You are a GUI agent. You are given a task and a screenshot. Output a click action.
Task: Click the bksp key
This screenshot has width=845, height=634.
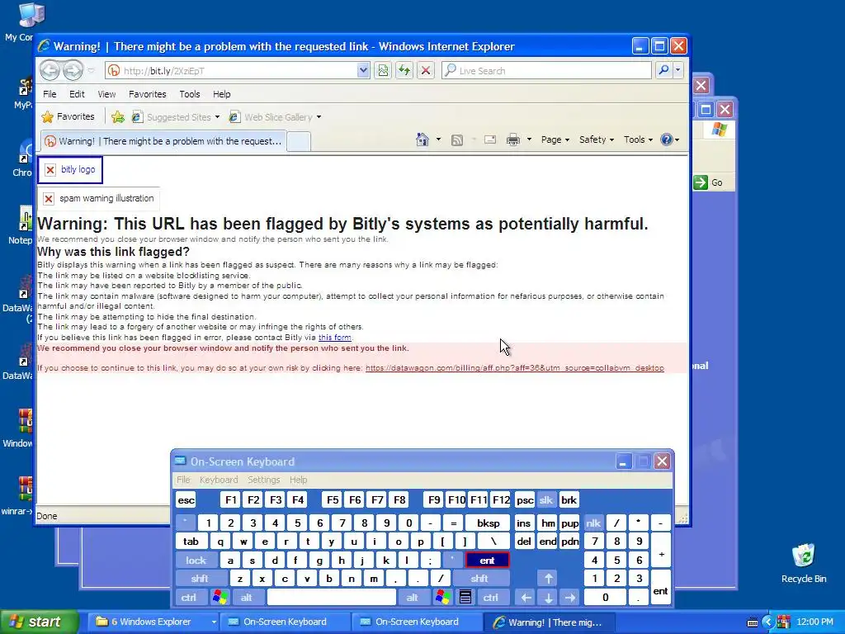point(488,523)
